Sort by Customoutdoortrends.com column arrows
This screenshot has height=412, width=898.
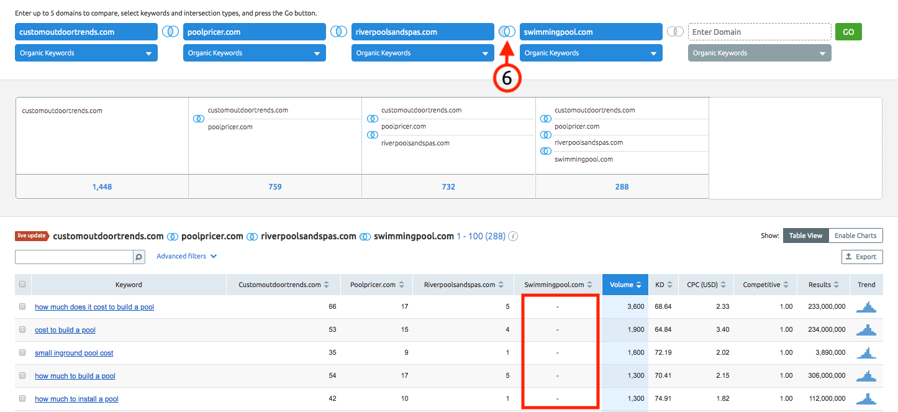[x=327, y=285]
